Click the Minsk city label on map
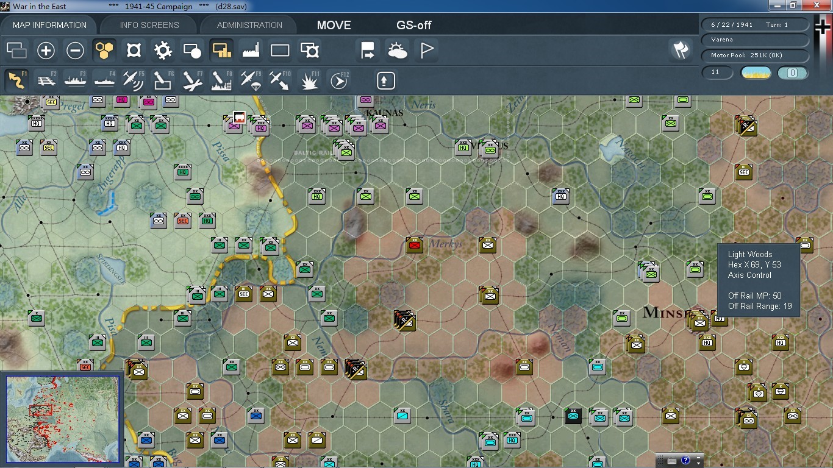833x468 pixels. pyautogui.click(x=667, y=313)
